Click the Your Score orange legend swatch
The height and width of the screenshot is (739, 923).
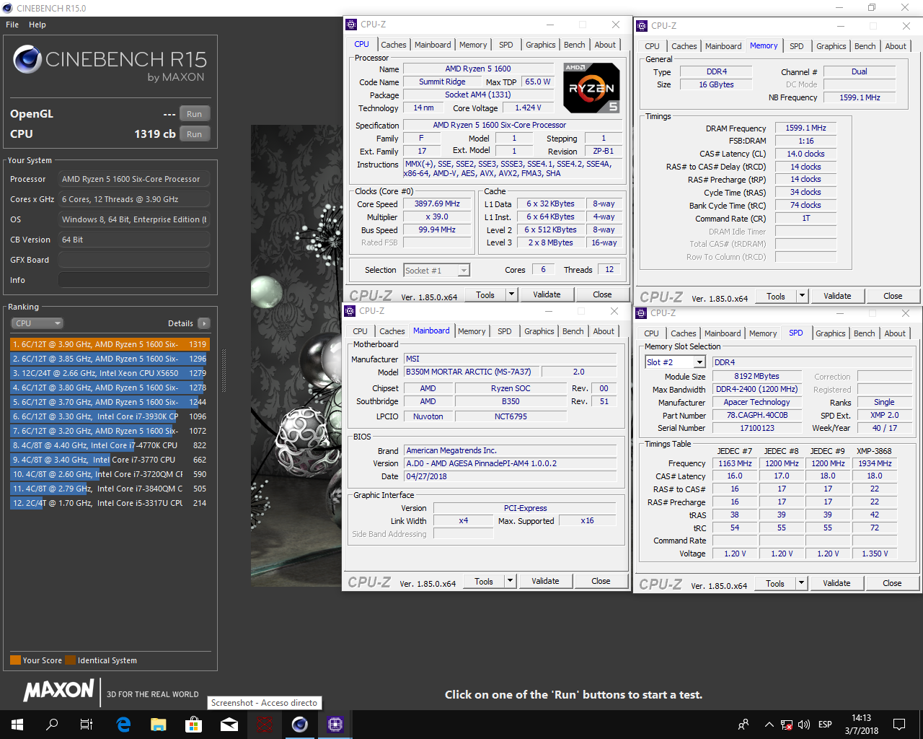point(15,660)
